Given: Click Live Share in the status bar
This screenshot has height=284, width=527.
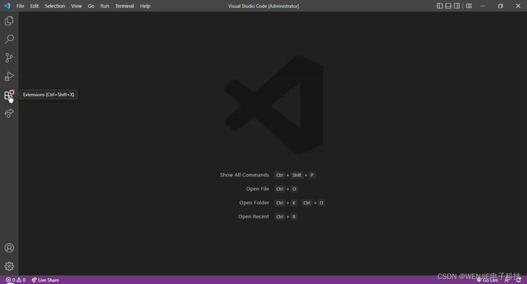Looking at the screenshot, I should point(45,280).
